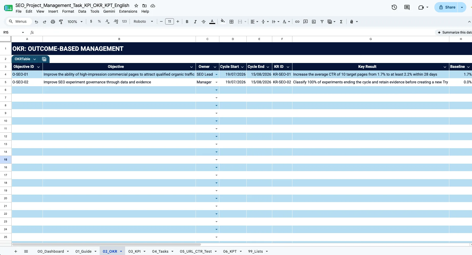The height and width of the screenshot is (255, 472).
Task: Open the all sheets list
Action: coord(26,251)
